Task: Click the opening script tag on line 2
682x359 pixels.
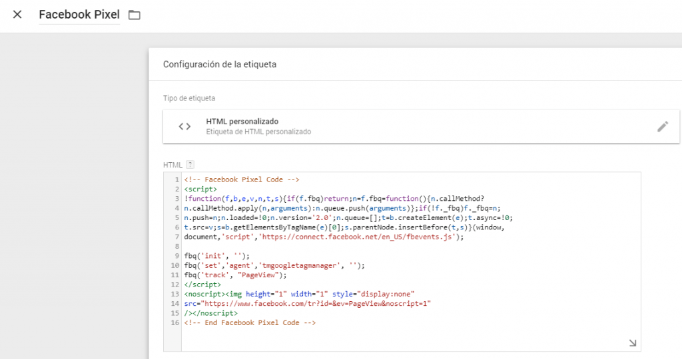Action: [x=200, y=189]
